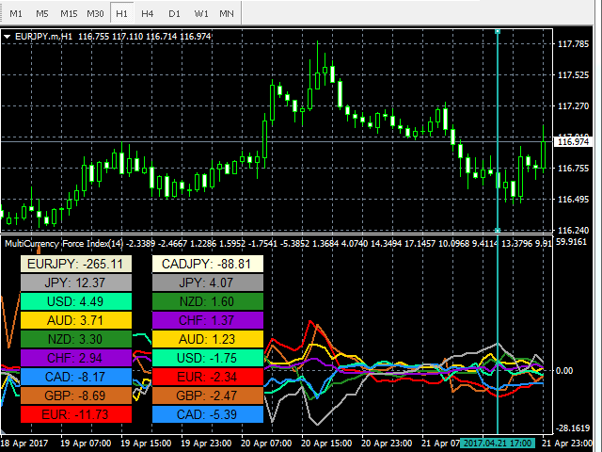Click the vertical line bottom handle

pyautogui.click(x=498, y=230)
